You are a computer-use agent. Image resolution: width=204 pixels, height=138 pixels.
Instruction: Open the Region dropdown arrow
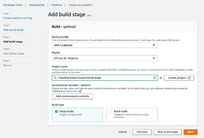[x=154, y=58]
